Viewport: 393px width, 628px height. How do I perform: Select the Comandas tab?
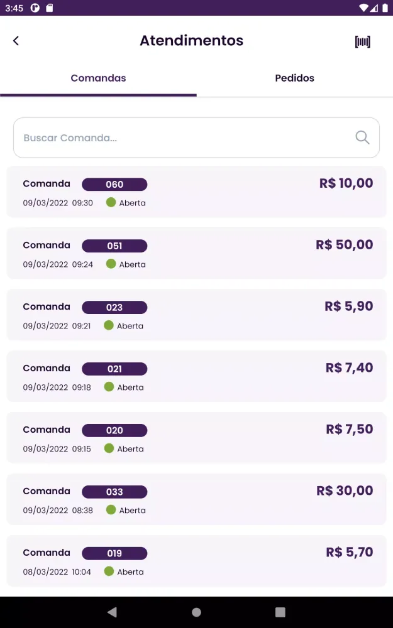[x=98, y=78]
